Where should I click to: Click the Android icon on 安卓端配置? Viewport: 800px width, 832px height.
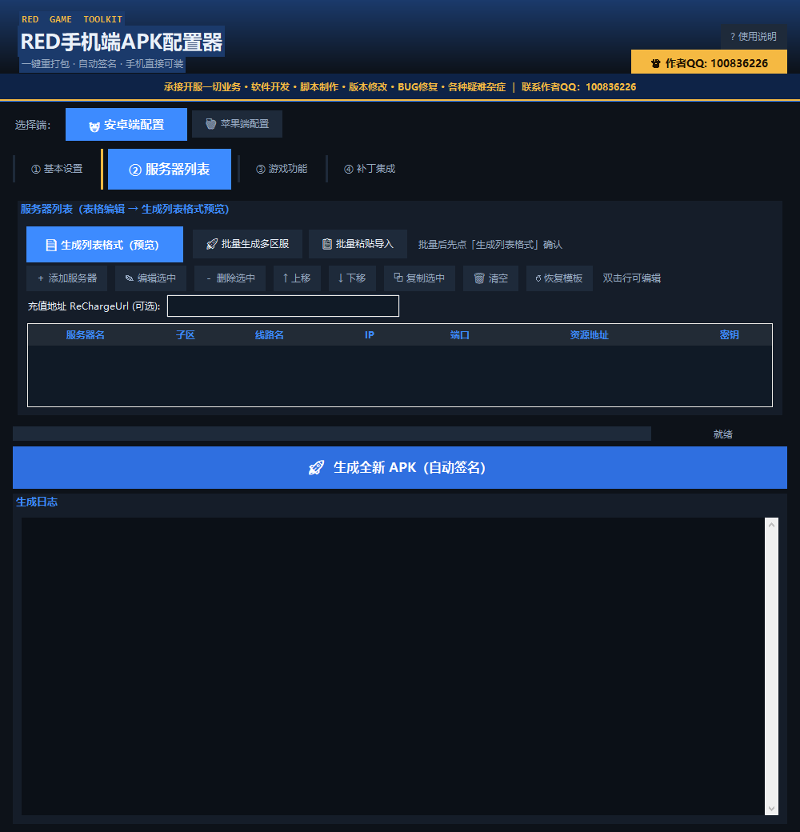tap(94, 126)
